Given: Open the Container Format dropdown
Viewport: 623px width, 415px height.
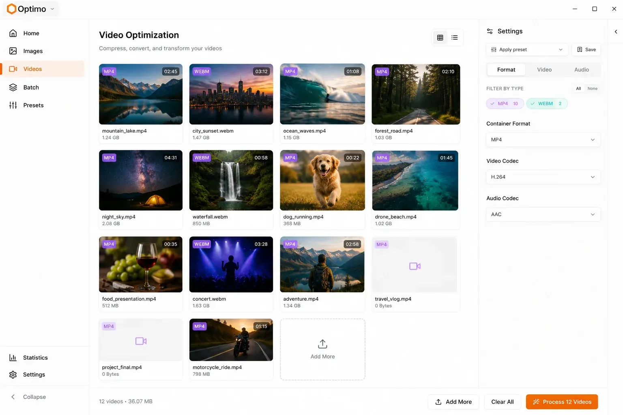Looking at the screenshot, I should (x=543, y=140).
